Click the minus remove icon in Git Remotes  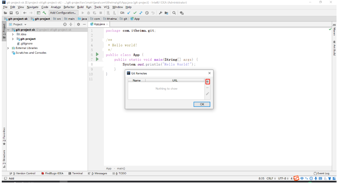coord(207,88)
